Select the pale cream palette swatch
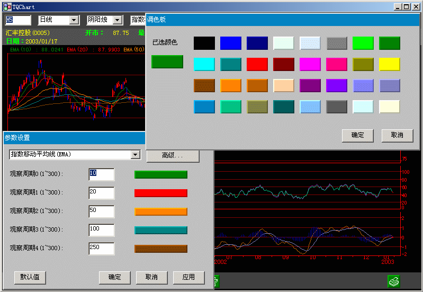Viewport: 423px width, 292px height. point(390,107)
